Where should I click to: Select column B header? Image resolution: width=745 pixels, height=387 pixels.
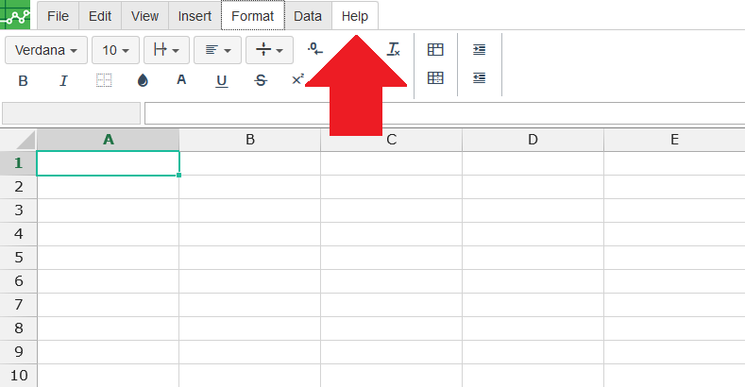click(249, 140)
